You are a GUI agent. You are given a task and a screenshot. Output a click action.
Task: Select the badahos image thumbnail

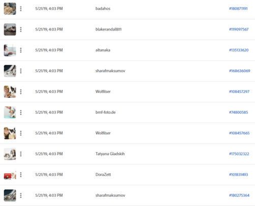click(10, 9)
